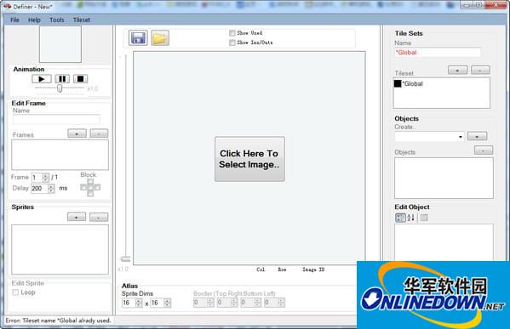The height and width of the screenshot is (329, 510).
Task: Click the Border top value field
Action: [x=200, y=303]
